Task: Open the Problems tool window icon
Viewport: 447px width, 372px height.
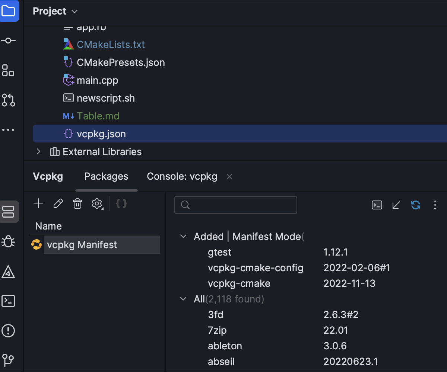Action: point(8,330)
